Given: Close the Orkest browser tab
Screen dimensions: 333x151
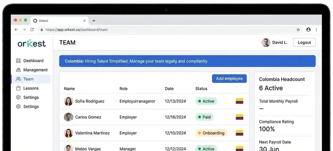Looking at the screenshot, I should point(84,21).
